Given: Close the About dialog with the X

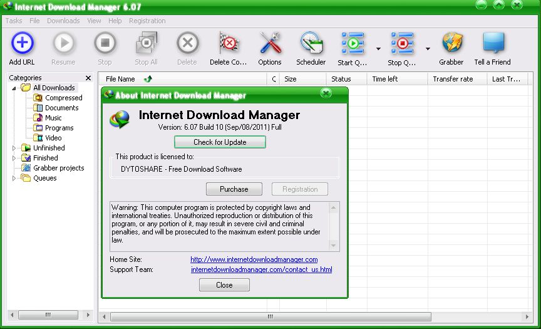Looking at the screenshot, I should (326, 93).
